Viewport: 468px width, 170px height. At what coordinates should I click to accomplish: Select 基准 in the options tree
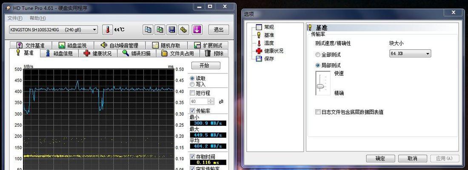(x=269, y=35)
